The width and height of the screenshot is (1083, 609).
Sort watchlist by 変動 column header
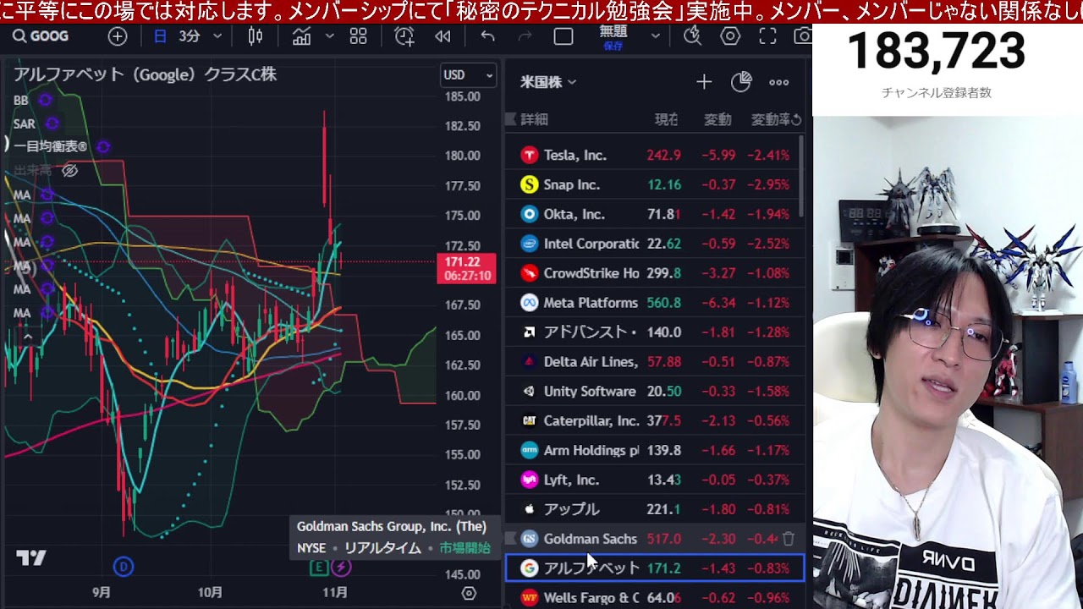pyautogui.click(x=717, y=120)
